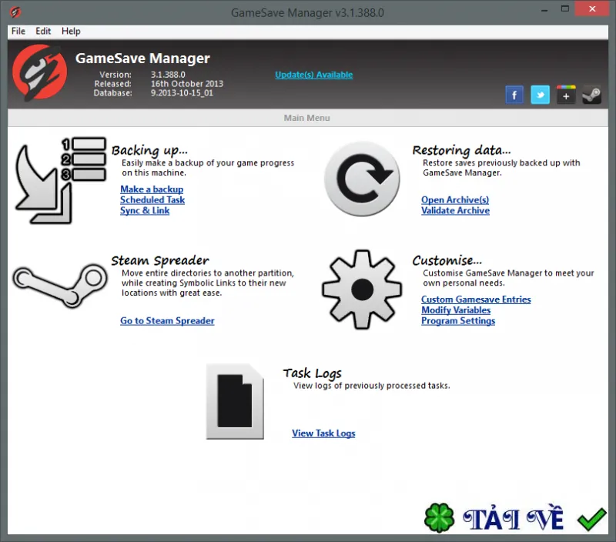Close the GameSave Manager window
616x542 pixels.
[592, 8]
